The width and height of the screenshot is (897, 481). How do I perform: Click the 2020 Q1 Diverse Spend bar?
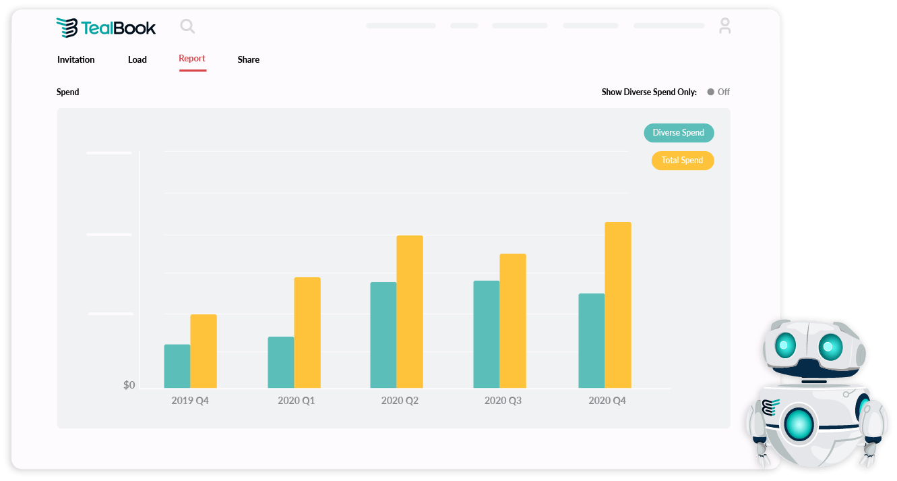281,362
